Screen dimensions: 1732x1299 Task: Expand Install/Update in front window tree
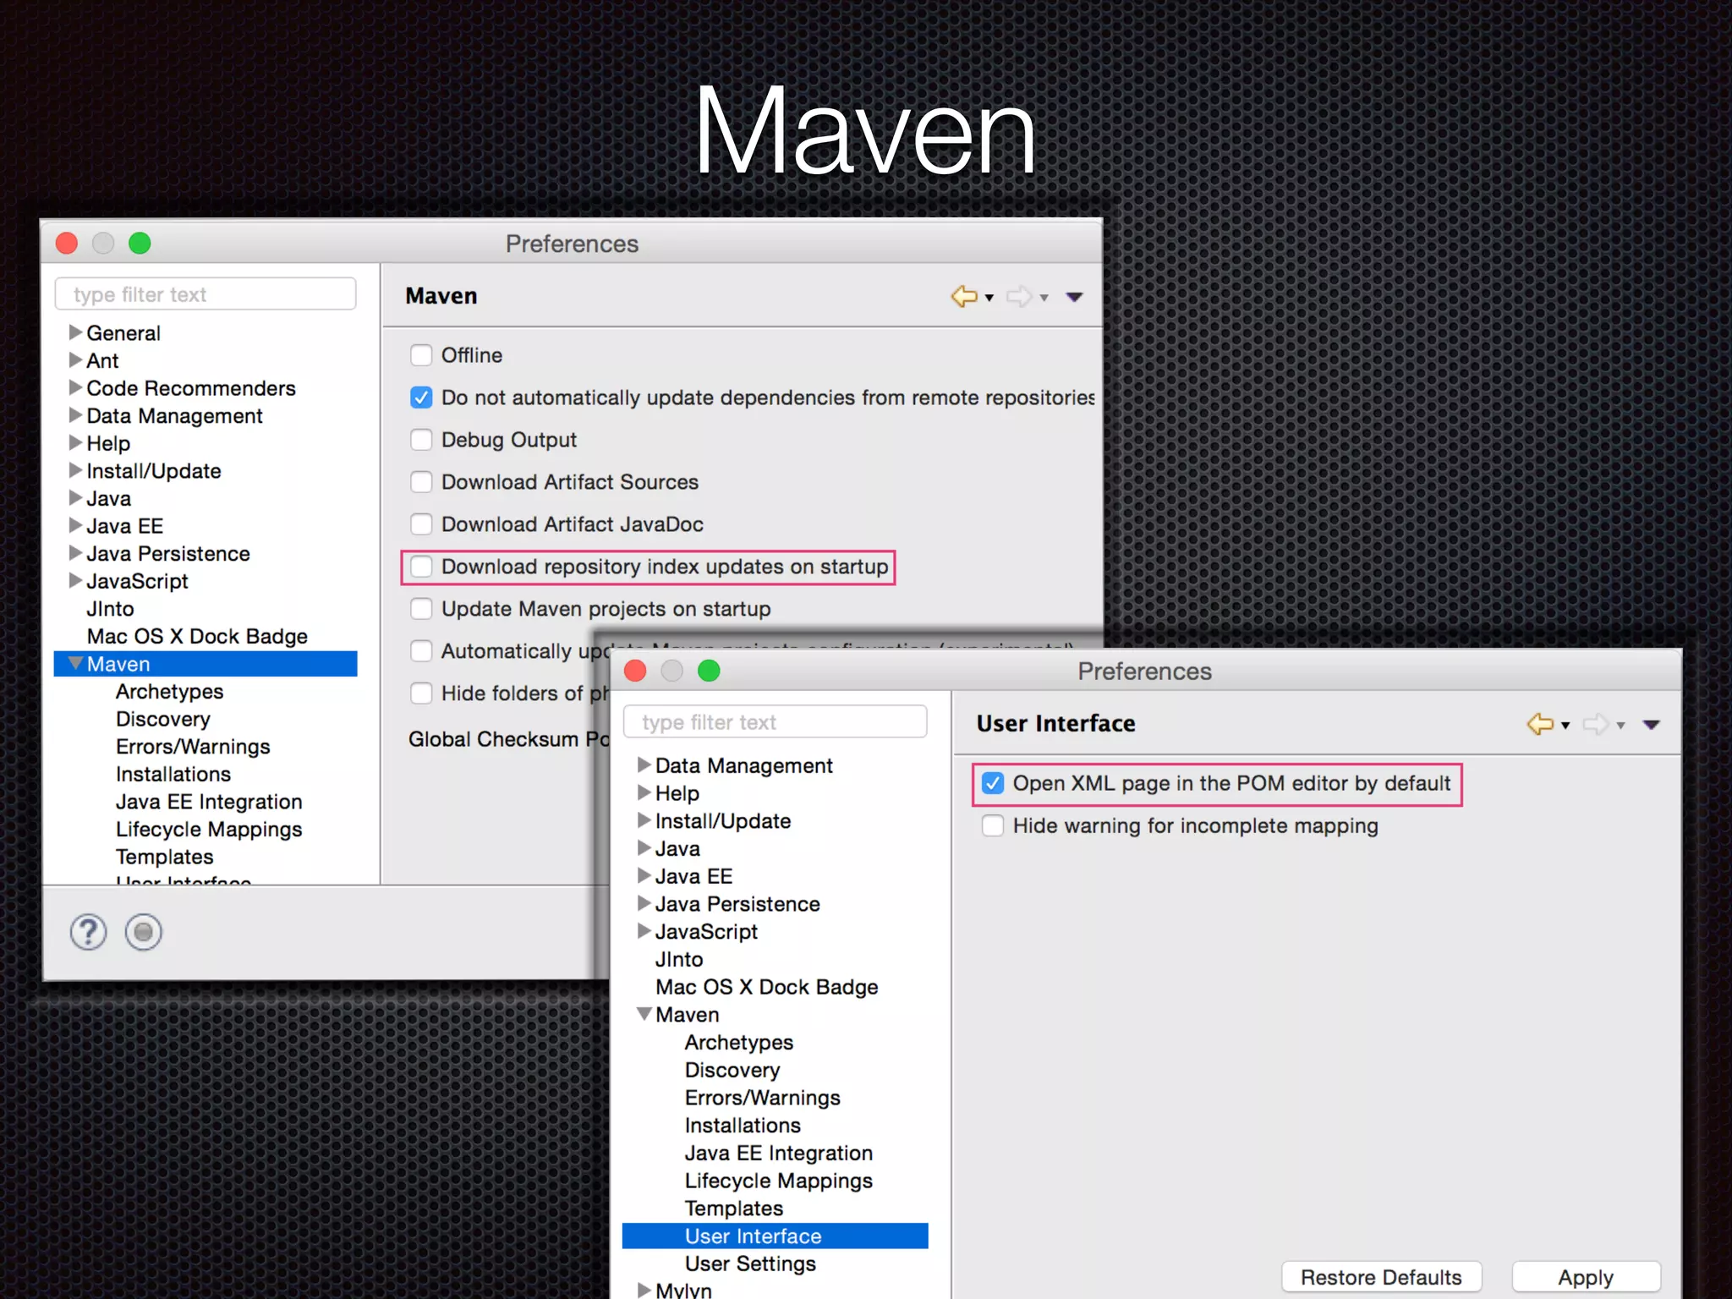pyautogui.click(x=644, y=820)
